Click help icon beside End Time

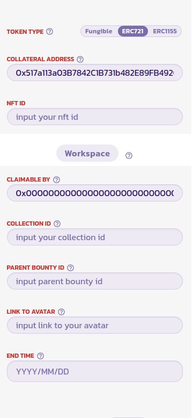(40, 356)
